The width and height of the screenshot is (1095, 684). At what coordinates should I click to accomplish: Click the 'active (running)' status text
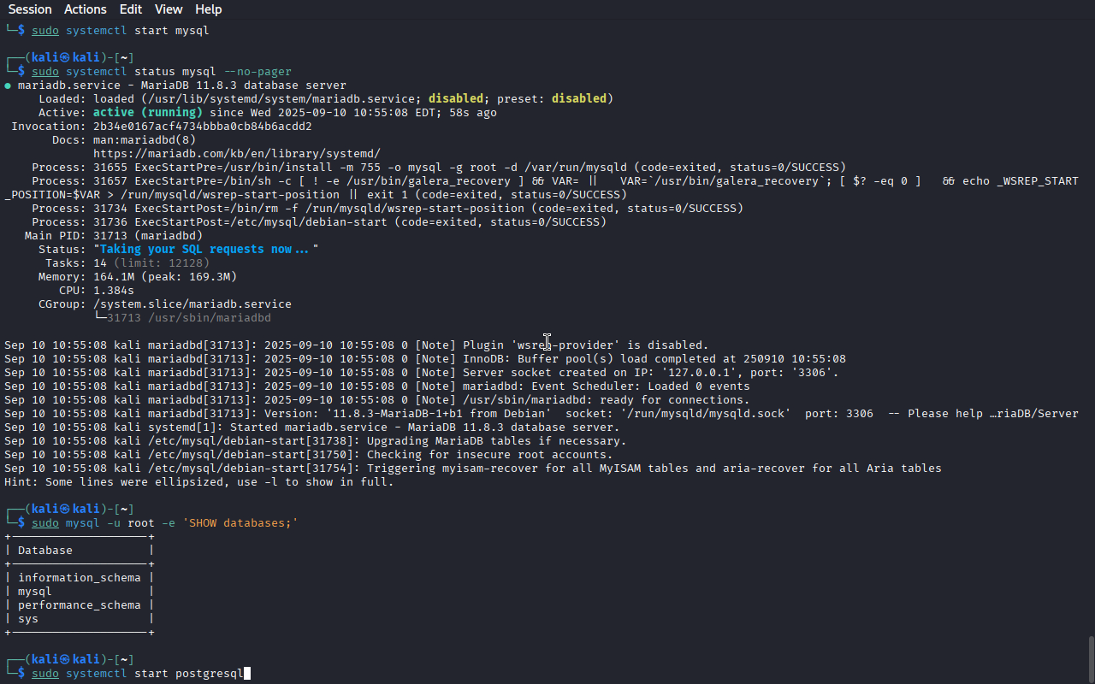[x=148, y=113]
